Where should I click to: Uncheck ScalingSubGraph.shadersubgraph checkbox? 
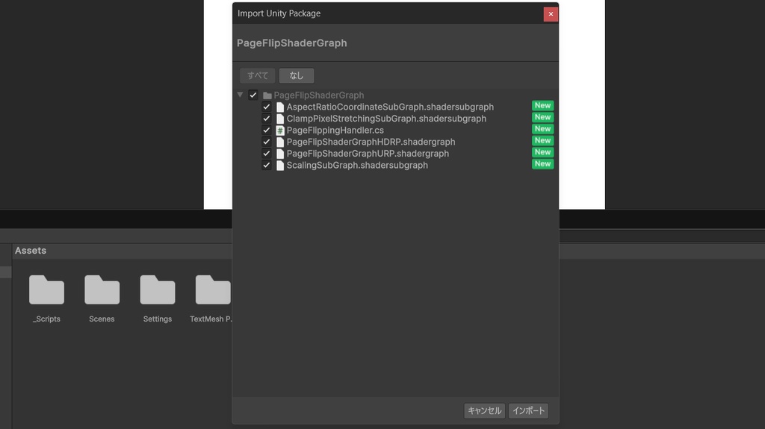pyautogui.click(x=267, y=166)
